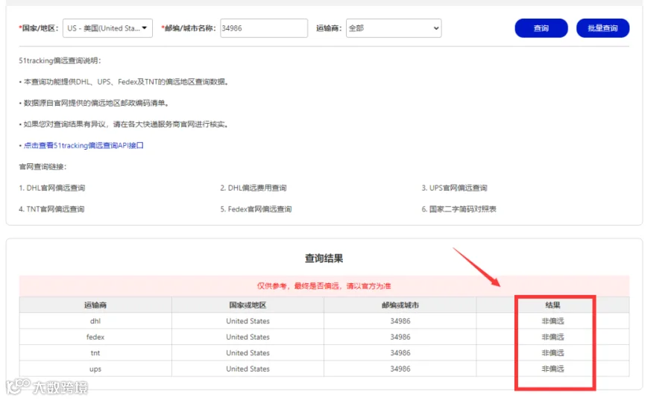This screenshot has height=400, width=671.
Task: Click the 非偏远 result in fedex row
Action: click(552, 337)
